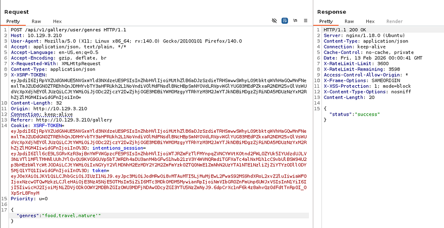Select the Response Pretty tab
This screenshot has height=228, width=444.
point(326,21)
